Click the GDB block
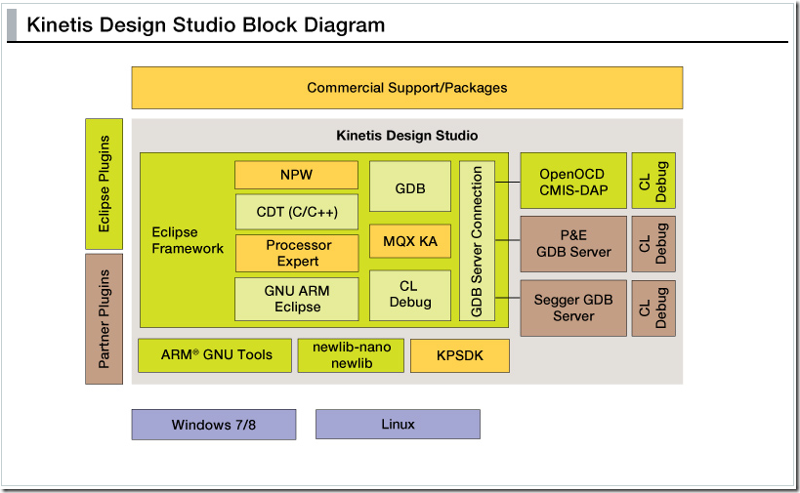The image size is (800, 493). 409,187
